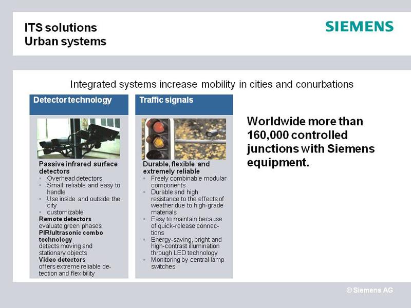Select the "Integrated systems increase mobility" headline
The width and height of the screenshot is (411, 308).
tap(212, 84)
